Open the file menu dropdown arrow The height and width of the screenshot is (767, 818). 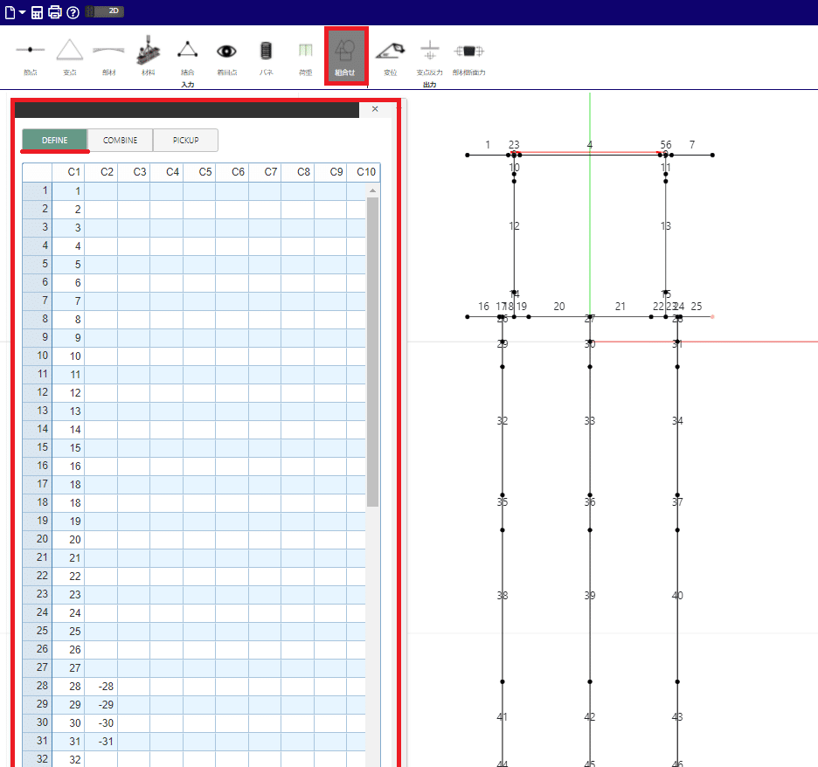[23, 12]
